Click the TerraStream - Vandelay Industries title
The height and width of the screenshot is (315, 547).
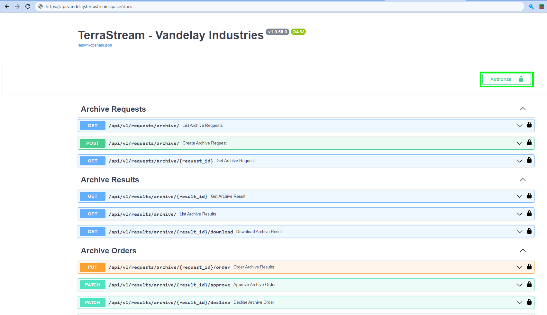[x=171, y=35]
